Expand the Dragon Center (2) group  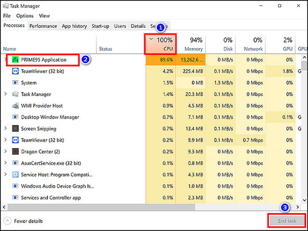(x=6, y=151)
